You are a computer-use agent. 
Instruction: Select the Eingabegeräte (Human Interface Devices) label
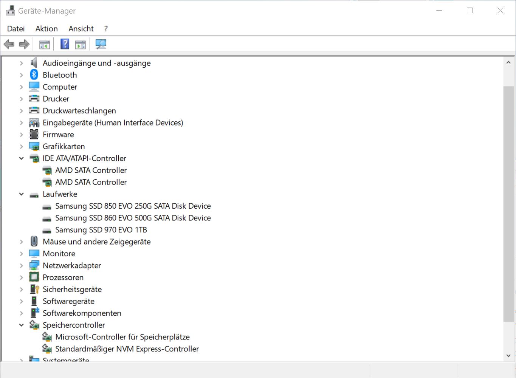(113, 122)
